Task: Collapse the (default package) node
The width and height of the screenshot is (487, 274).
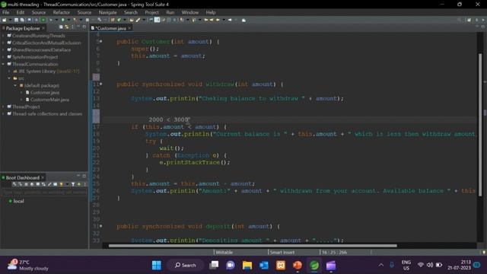Action: [x=15, y=85]
